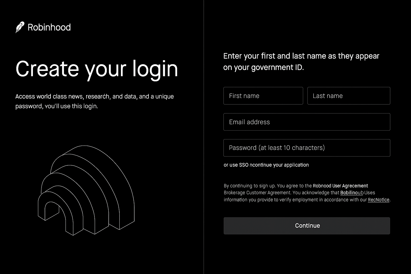This screenshot has width=411, height=274.
Task: Click the 'Brokerage Customer Agreement' text
Action: pyautogui.click(x=257, y=193)
